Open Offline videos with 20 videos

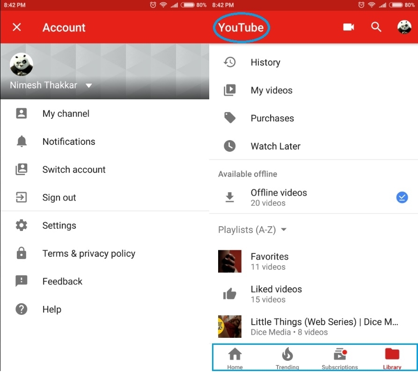click(x=314, y=197)
